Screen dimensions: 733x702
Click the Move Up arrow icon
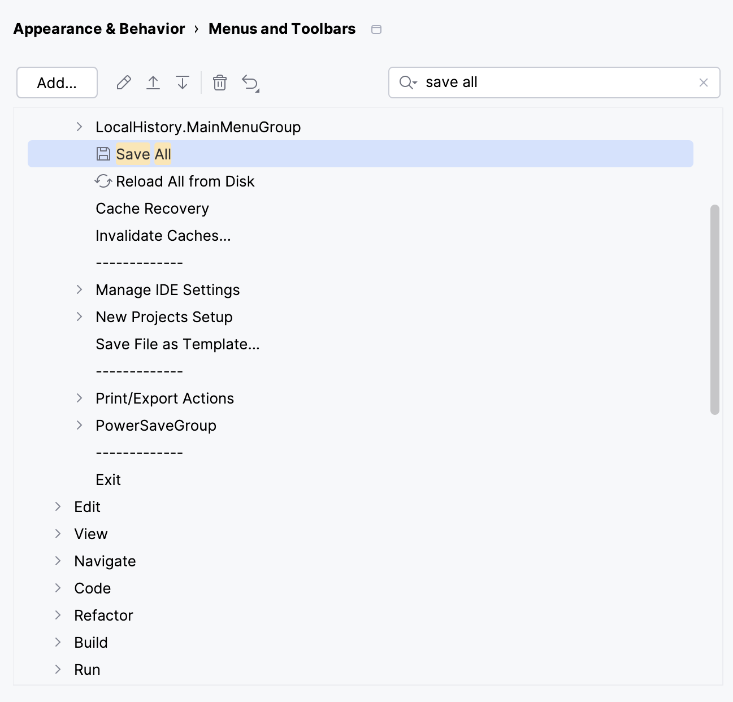coord(153,83)
